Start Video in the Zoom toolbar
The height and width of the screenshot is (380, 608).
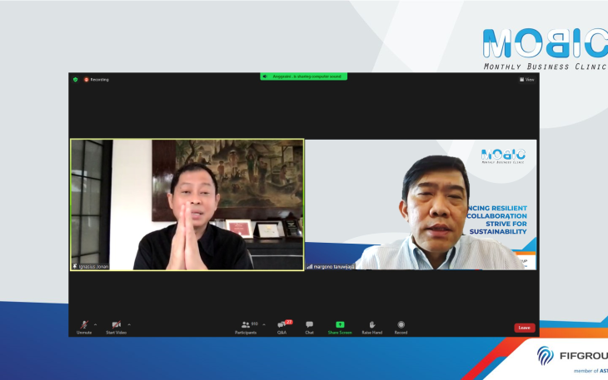click(117, 328)
